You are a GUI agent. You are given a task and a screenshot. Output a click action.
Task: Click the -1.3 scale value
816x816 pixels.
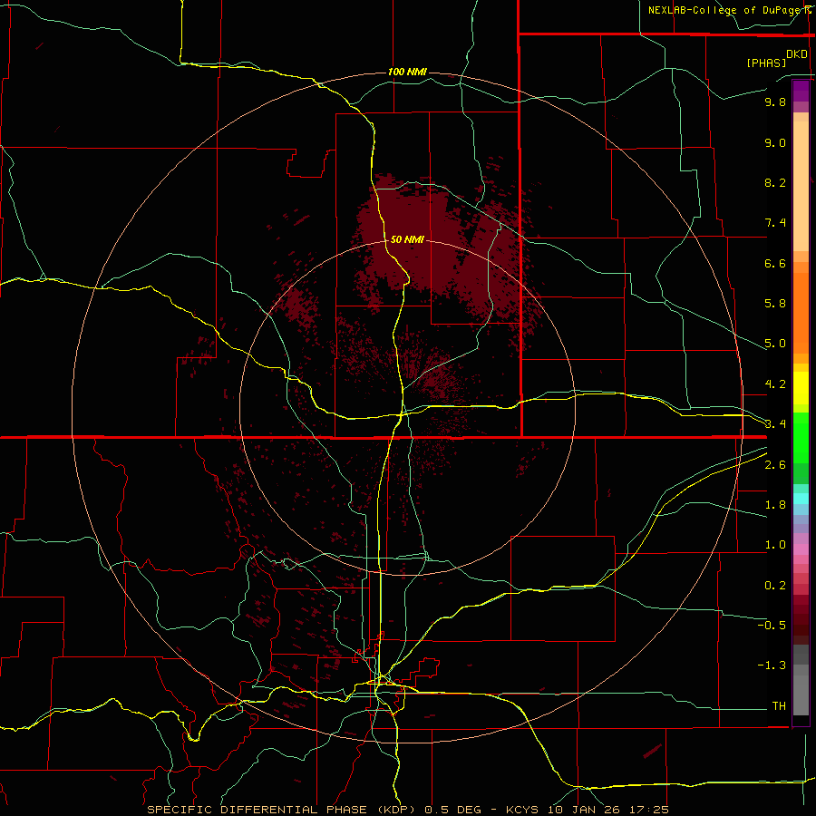click(772, 665)
